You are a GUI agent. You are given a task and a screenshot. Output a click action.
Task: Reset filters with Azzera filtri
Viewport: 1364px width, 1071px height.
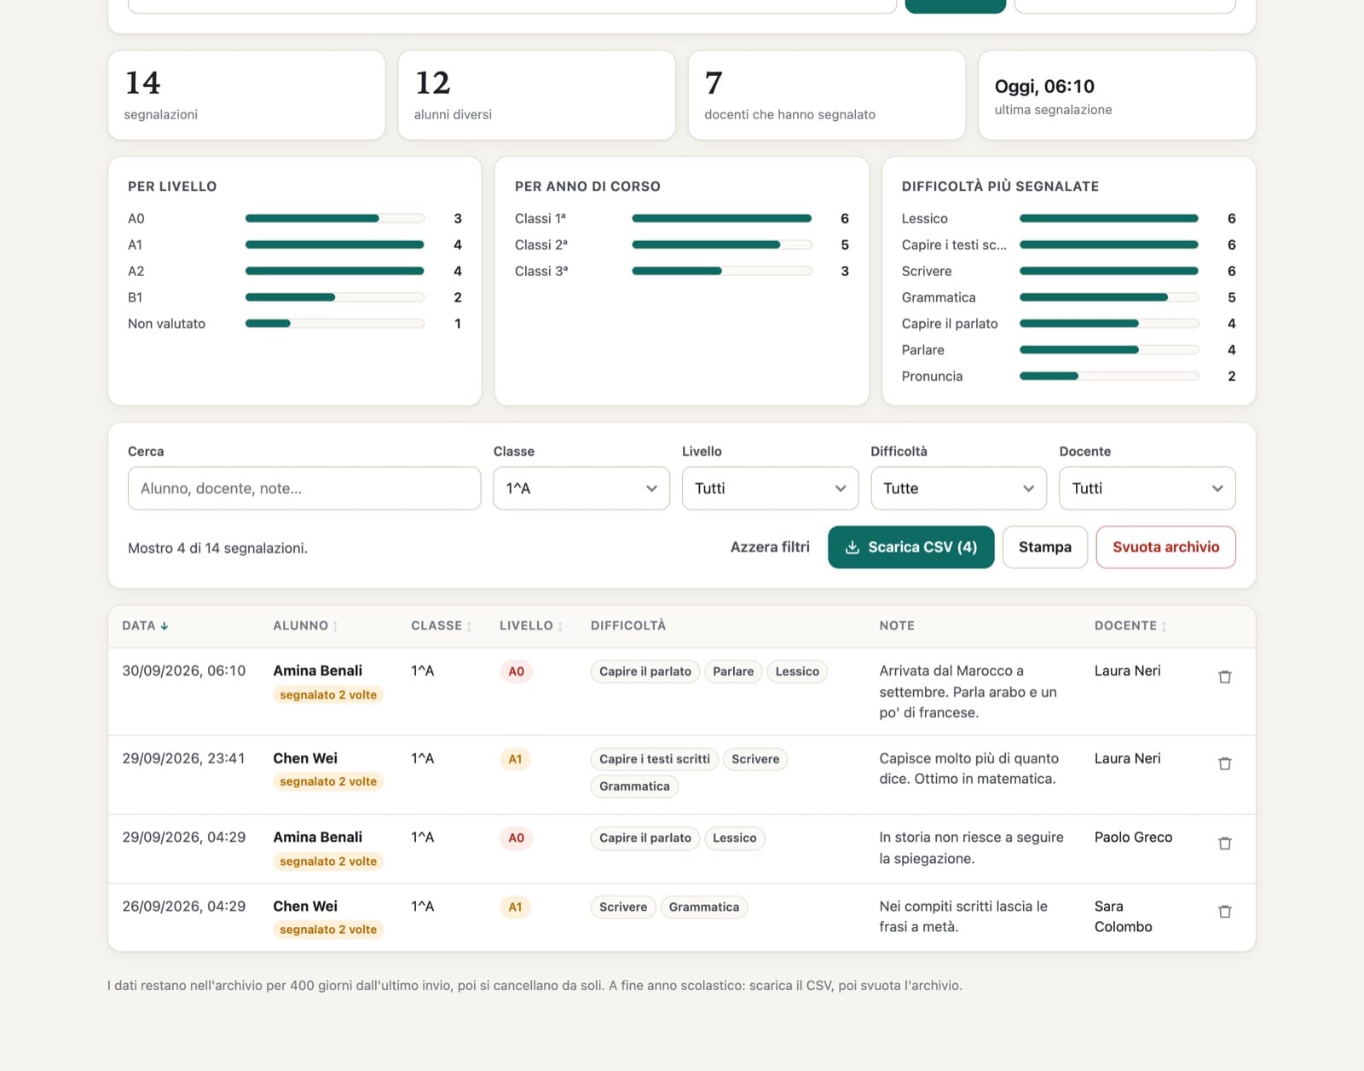[770, 547]
